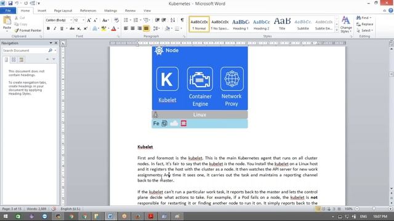Open the Change Case dropdown
Image resolution: width=394 pixels, height=221 pixels.
[105, 20]
